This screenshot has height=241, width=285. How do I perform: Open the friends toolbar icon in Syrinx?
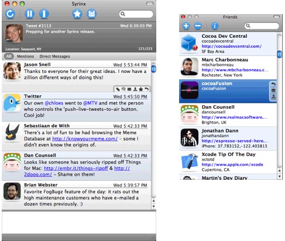[92, 14]
